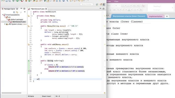Click Writable in status bar
The image size is (175, 98).
(31, 96)
